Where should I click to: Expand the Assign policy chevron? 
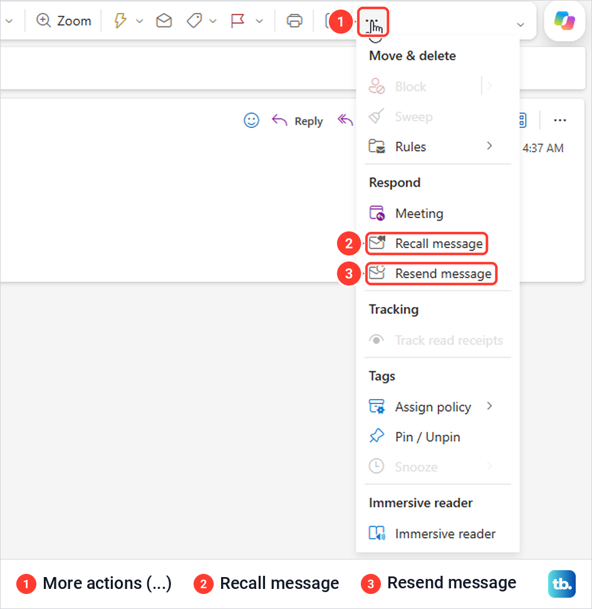(x=489, y=406)
